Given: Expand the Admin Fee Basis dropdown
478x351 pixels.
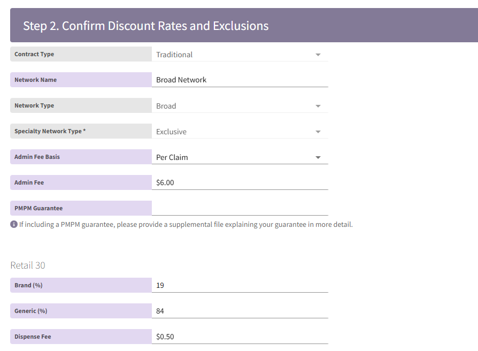Looking at the screenshot, I should tap(240, 157).
